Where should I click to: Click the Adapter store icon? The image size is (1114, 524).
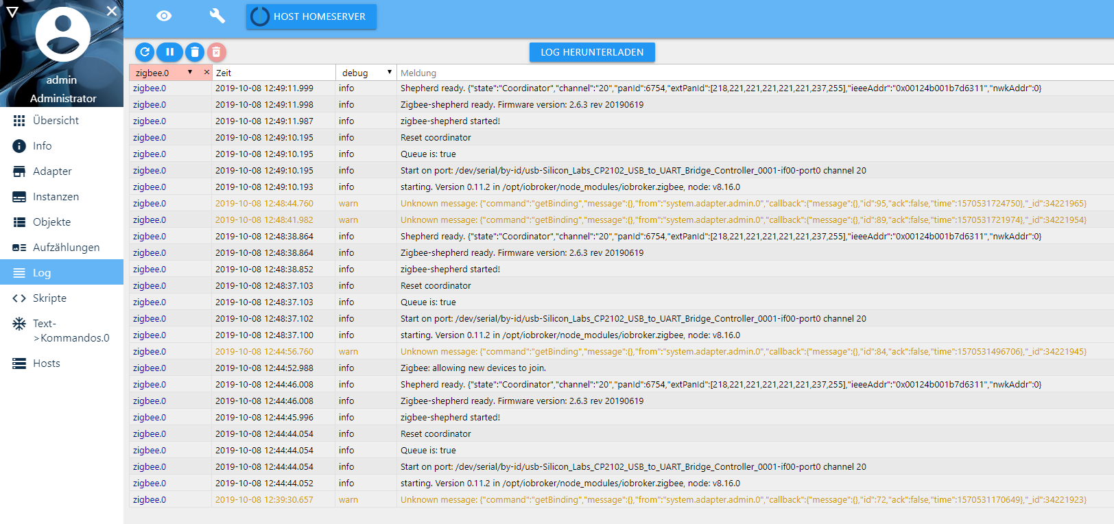point(19,171)
